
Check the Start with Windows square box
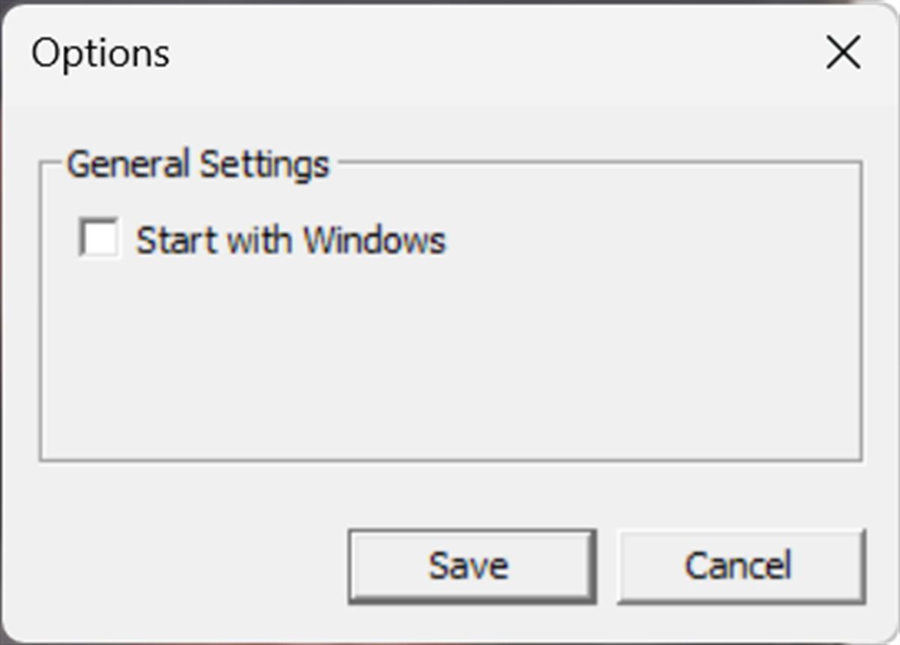pos(99,238)
